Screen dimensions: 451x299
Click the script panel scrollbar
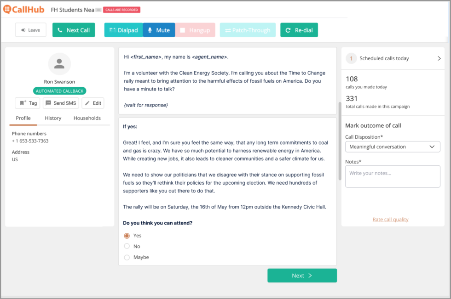pyautogui.click(x=340, y=141)
